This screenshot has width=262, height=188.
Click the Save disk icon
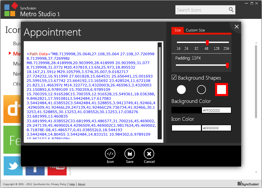pos(130,154)
